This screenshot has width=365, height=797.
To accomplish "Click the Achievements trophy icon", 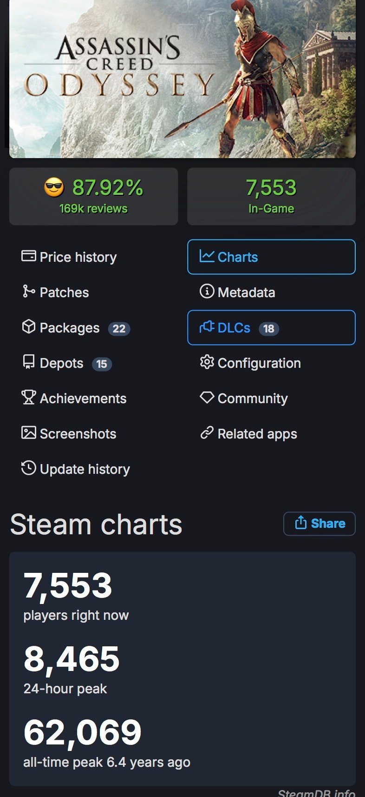I will (29, 397).
